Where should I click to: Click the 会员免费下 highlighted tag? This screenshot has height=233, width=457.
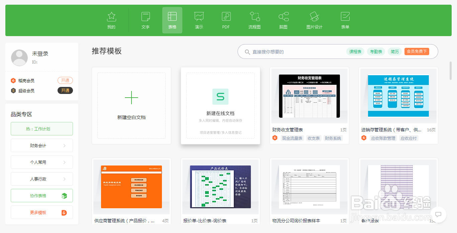pos(417,52)
